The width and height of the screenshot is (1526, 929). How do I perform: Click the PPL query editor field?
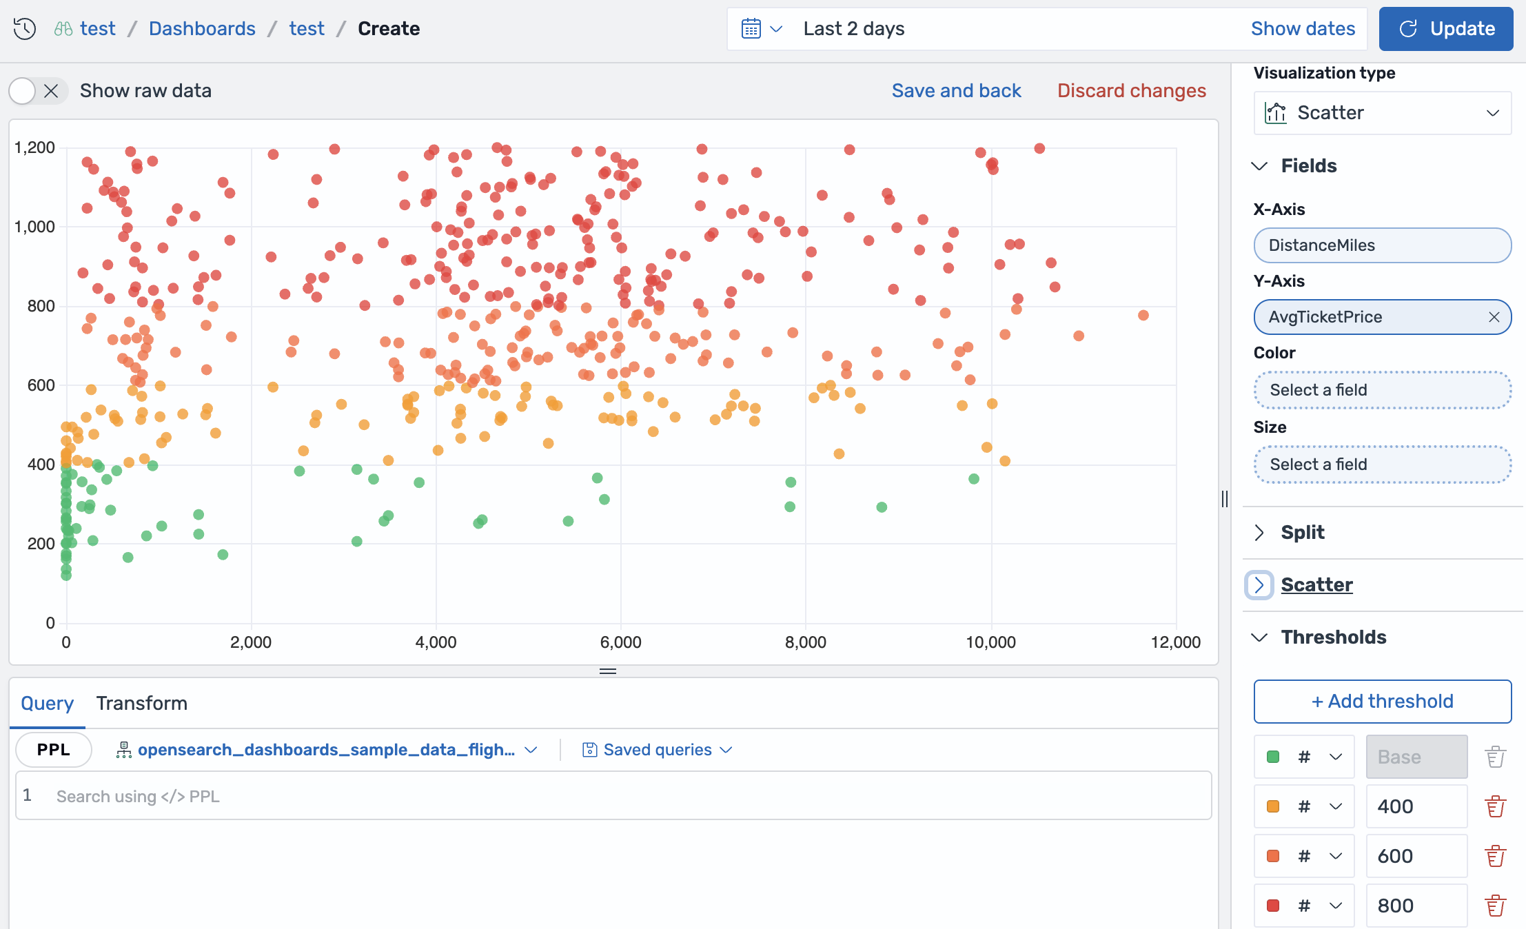[x=613, y=796]
